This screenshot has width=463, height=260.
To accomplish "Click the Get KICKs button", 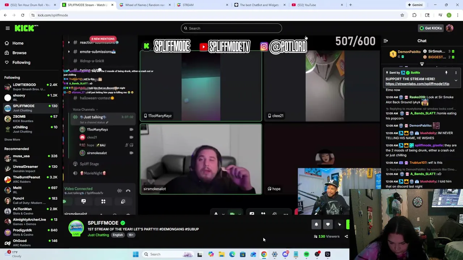I will [430, 28].
